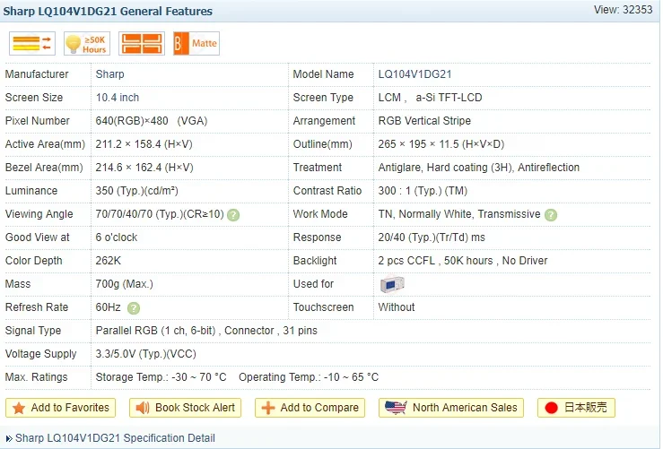Click the ≥50K Hours lamp life icon

pyautogui.click(x=87, y=44)
